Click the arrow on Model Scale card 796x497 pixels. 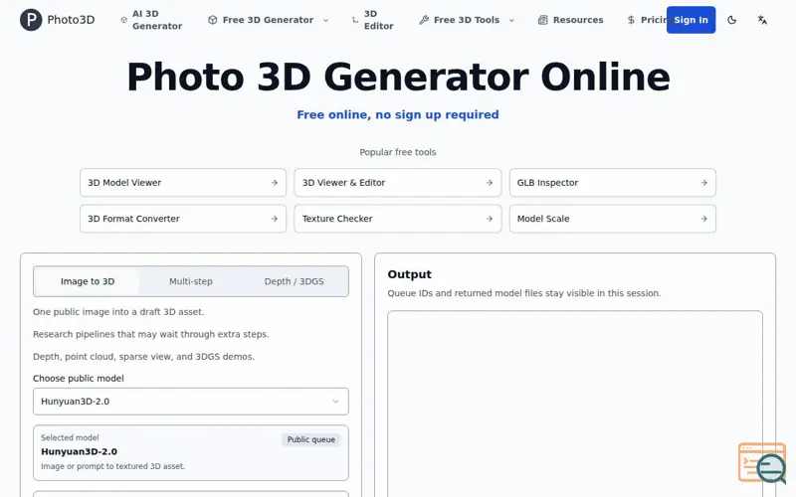[x=704, y=219]
